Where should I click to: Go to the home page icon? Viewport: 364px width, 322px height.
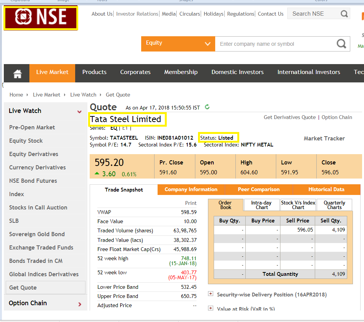point(18,74)
